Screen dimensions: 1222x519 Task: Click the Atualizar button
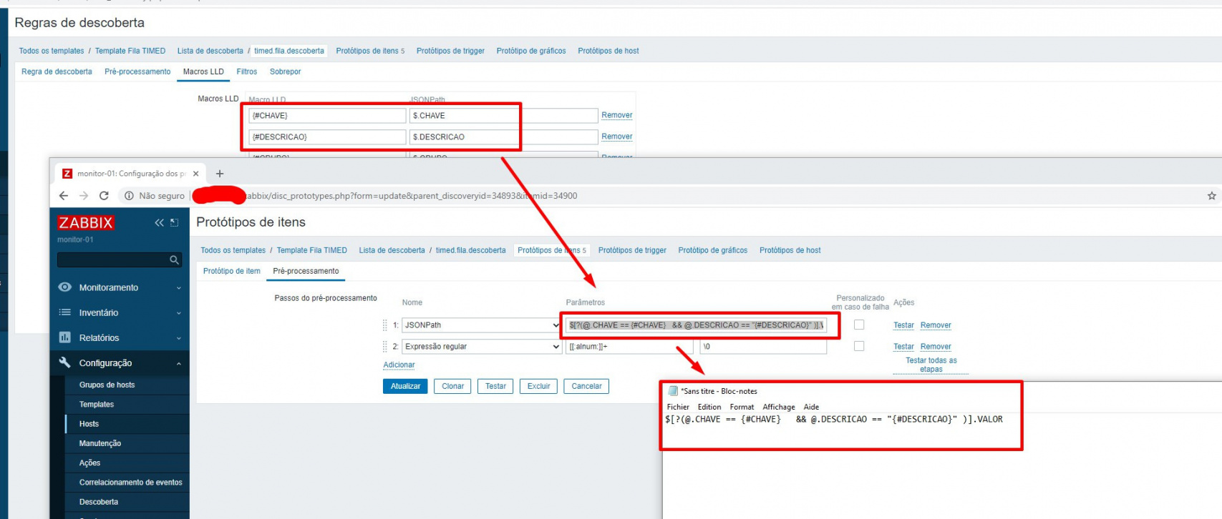[405, 386]
